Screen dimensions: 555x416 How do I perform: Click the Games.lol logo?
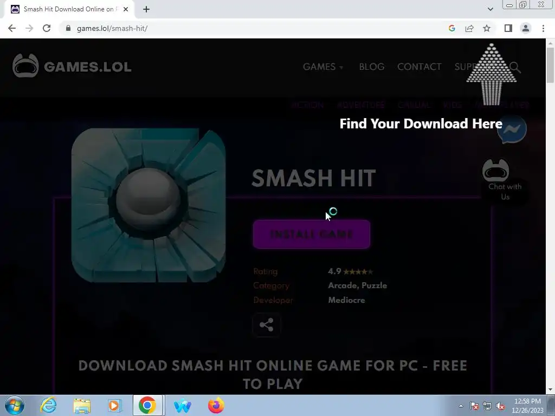pos(72,66)
